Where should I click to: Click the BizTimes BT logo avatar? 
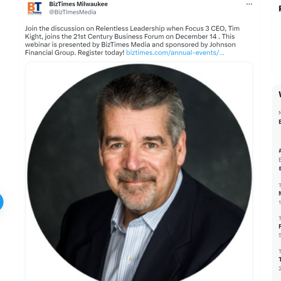[x=35, y=8]
